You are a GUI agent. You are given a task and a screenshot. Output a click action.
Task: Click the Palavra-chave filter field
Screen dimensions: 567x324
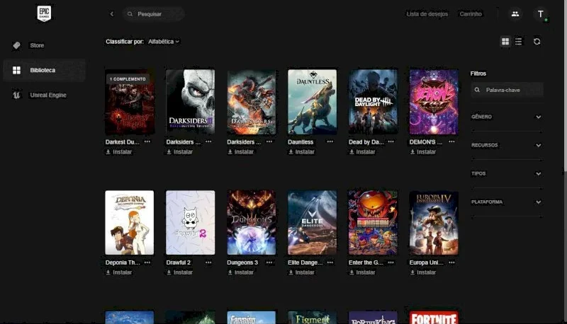[507, 90]
